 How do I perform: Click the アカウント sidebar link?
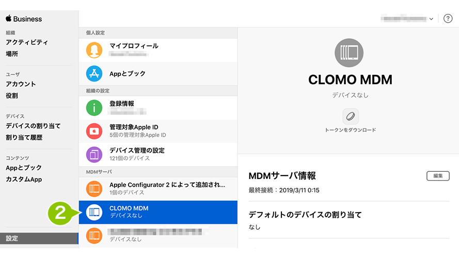[x=21, y=84]
